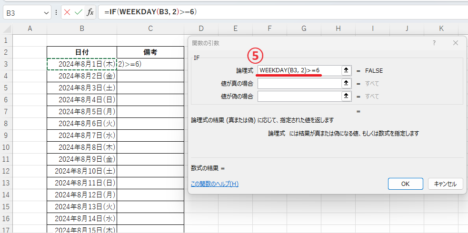This screenshot has width=468, height=233.
Task: Click the 備考 header cell
Action: click(x=150, y=52)
